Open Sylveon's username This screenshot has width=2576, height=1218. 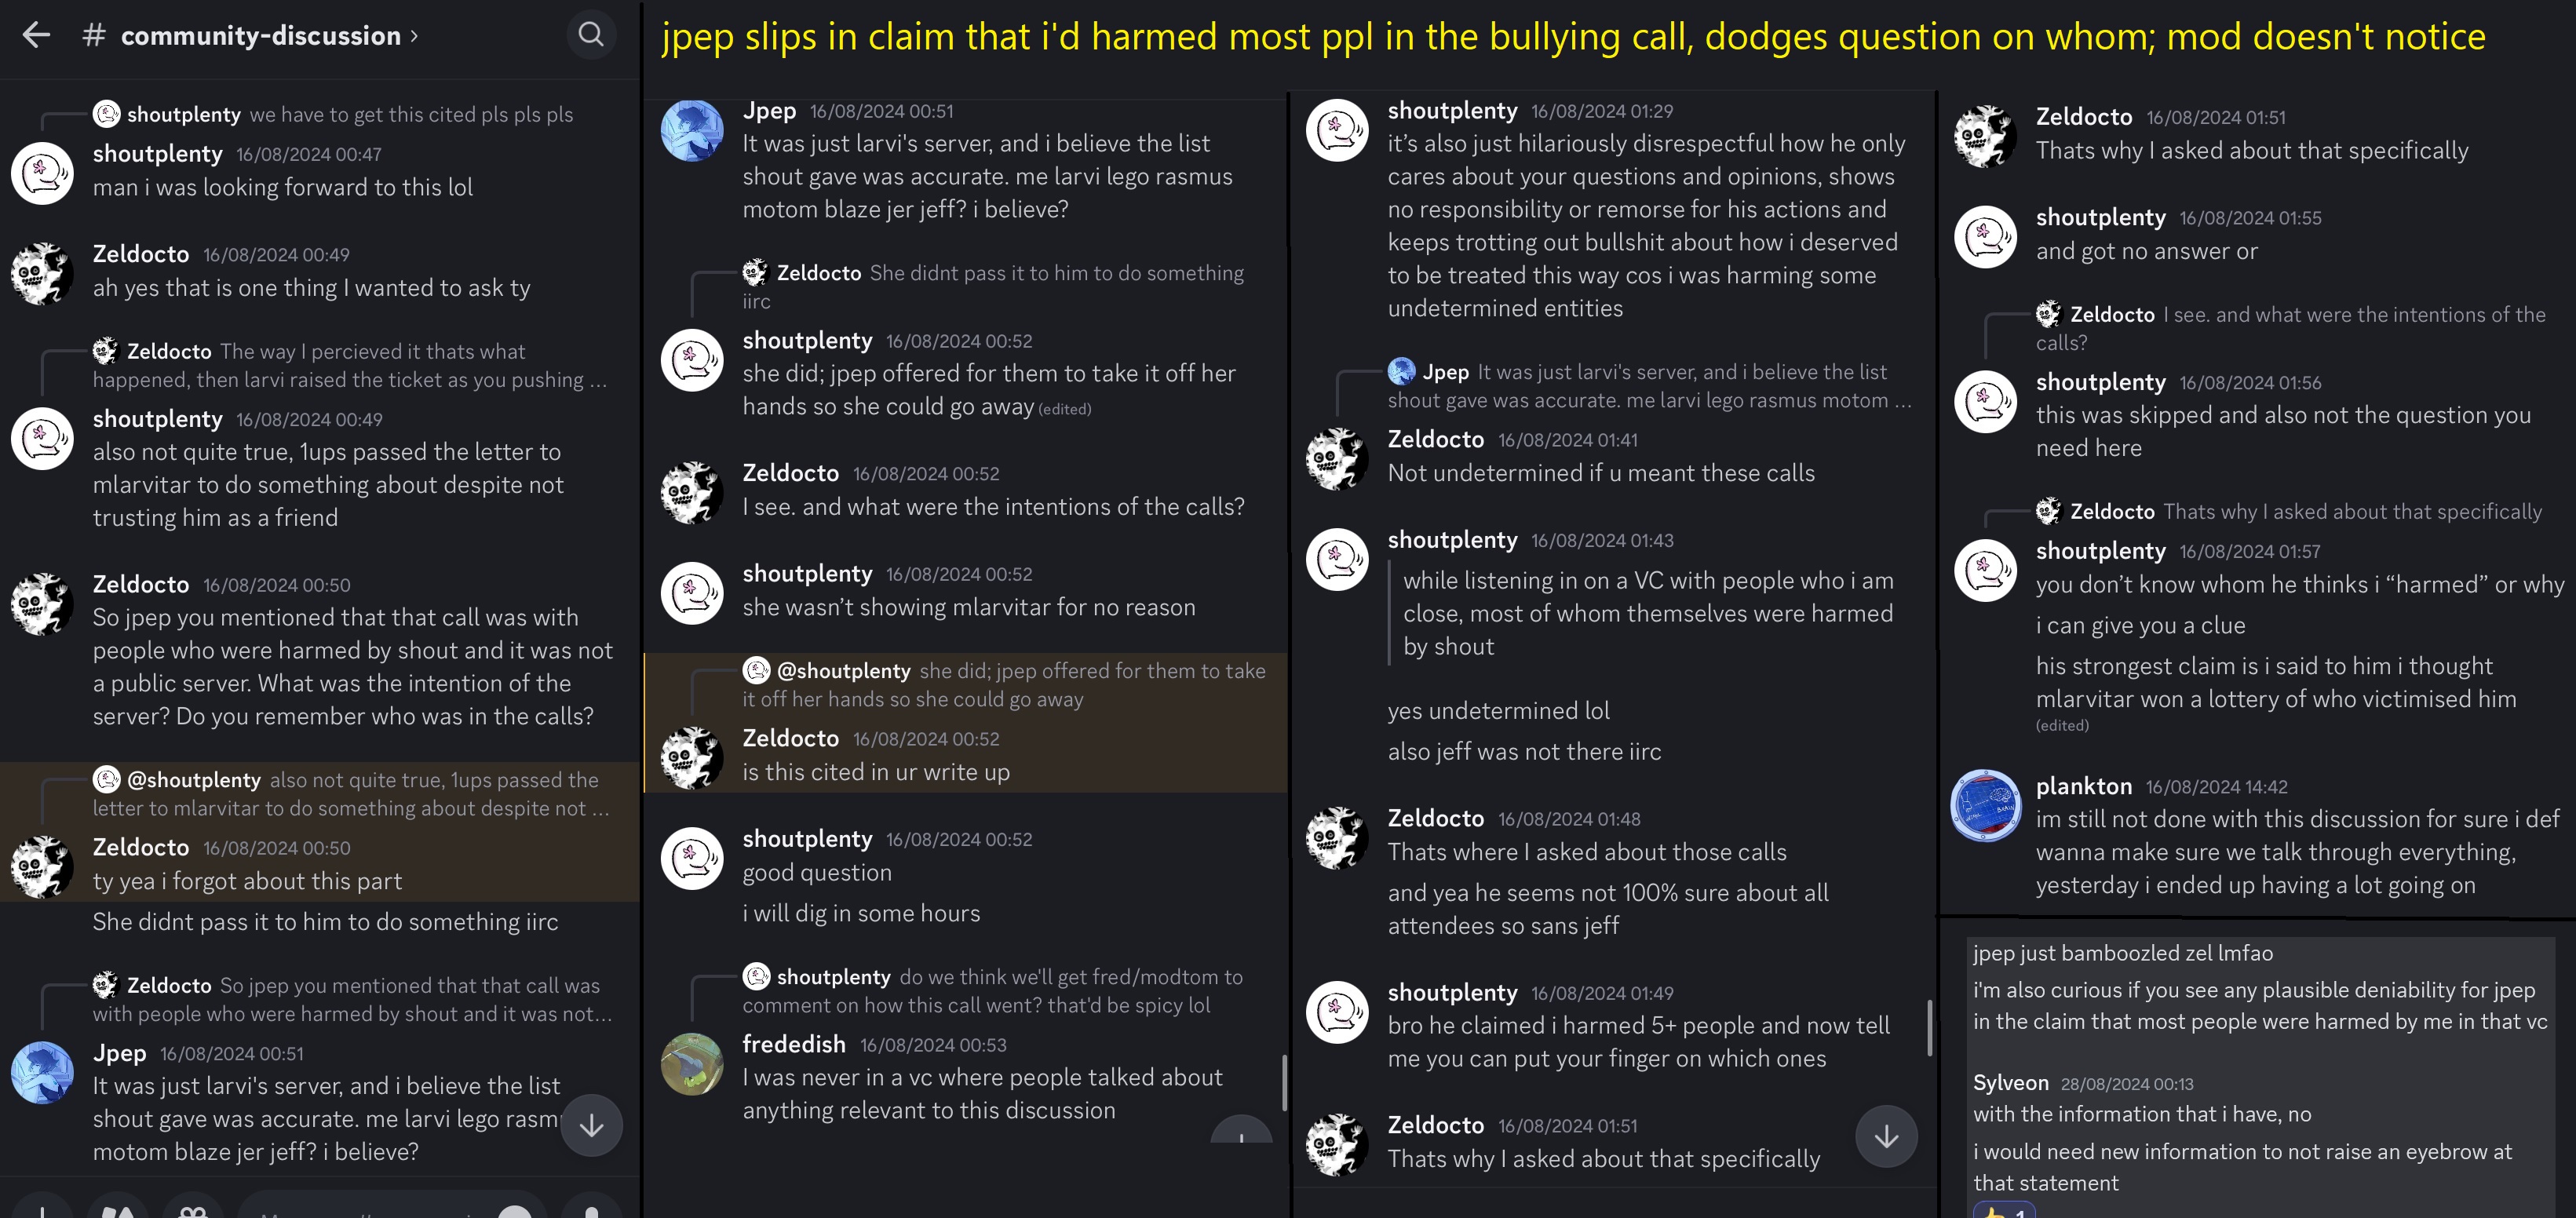tap(2010, 1083)
